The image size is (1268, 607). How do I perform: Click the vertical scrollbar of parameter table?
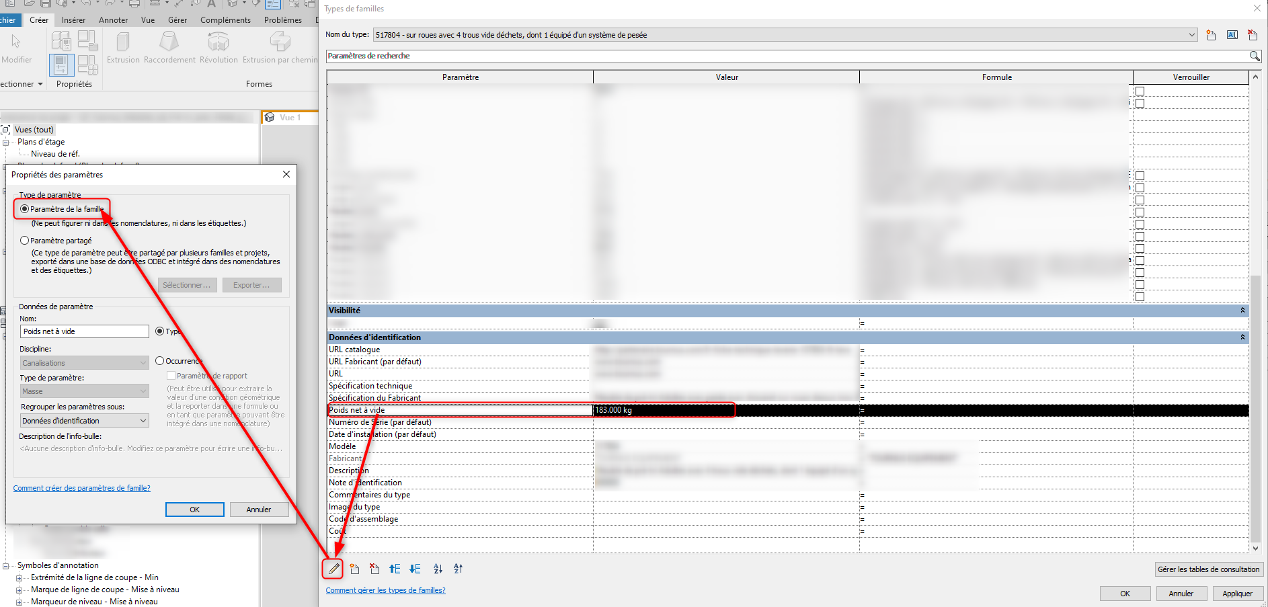[1255, 403]
